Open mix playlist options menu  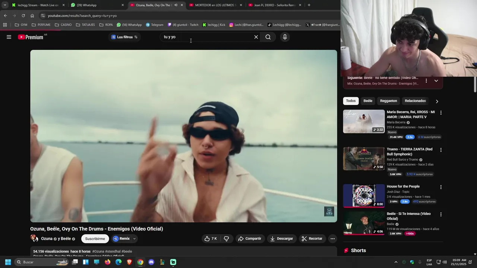click(x=426, y=81)
